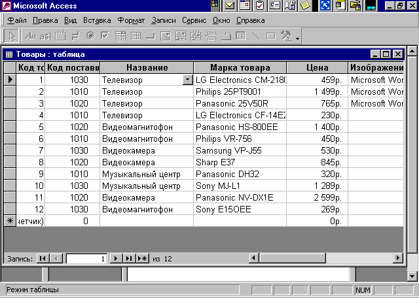Click the main window vertical scroll down arrow

[x=412, y=276]
